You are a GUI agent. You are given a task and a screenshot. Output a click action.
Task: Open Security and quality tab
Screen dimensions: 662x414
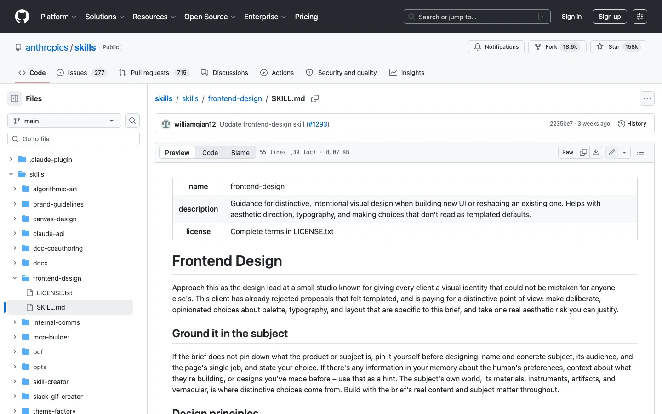pos(341,73)
